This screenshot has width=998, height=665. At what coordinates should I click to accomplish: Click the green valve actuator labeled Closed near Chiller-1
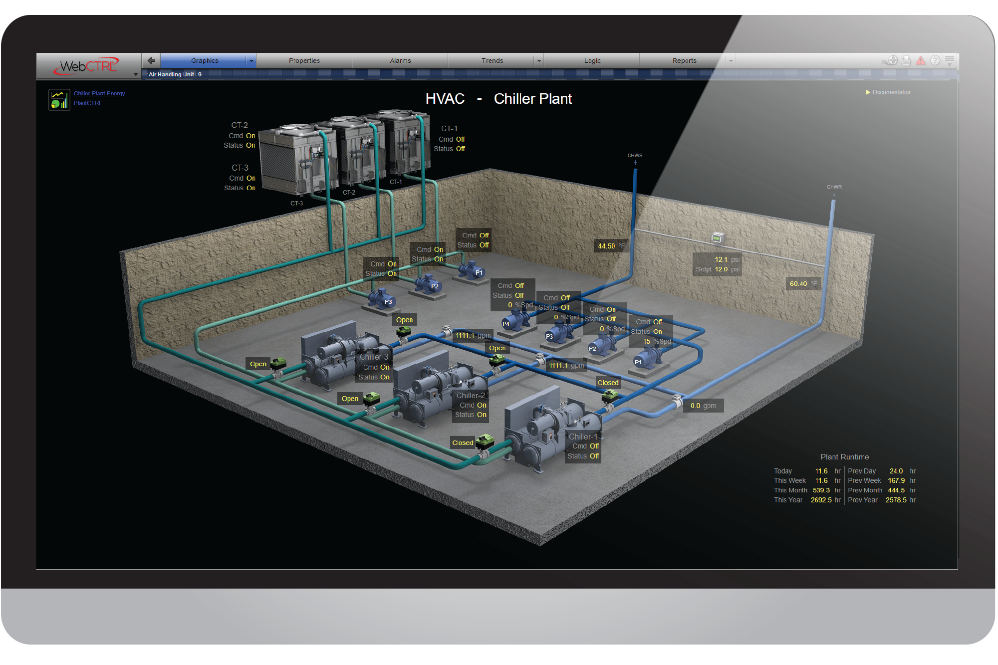click(x=485, y=441)
